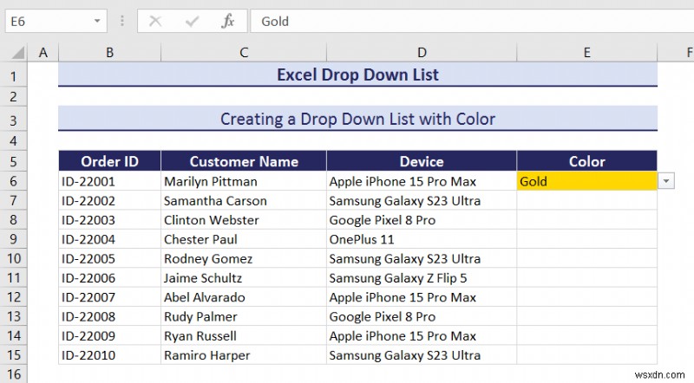Select the Ryan Russell cell

(244, 335)
